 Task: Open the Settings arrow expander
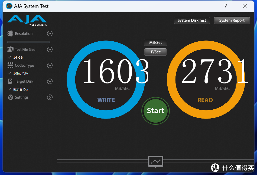coord(50,97)
